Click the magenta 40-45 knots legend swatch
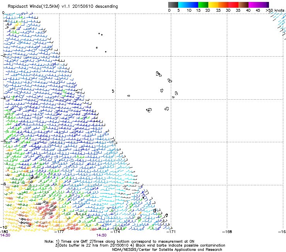286x252 pixels. 254,5
